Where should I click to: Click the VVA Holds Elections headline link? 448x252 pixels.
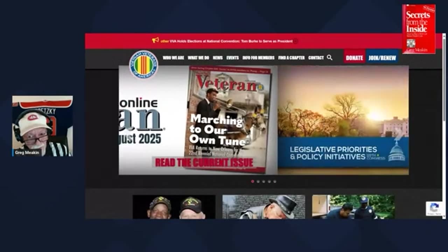[231, 41]
